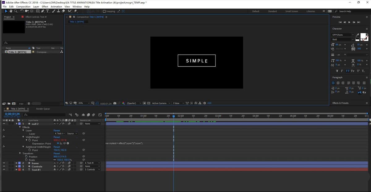The height and width of the screenshot is (192, 371).
Task: Toggle the Position stopwatch
Action: (26, 157)
